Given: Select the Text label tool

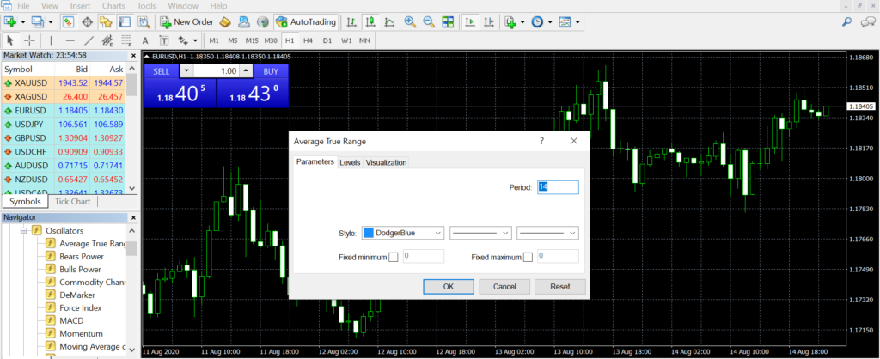Looking at the screenshot, I should (x=145, y=40).
